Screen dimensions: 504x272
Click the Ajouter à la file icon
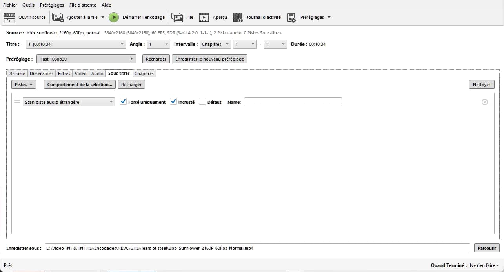pyautogui.click(x=58, y=17)
